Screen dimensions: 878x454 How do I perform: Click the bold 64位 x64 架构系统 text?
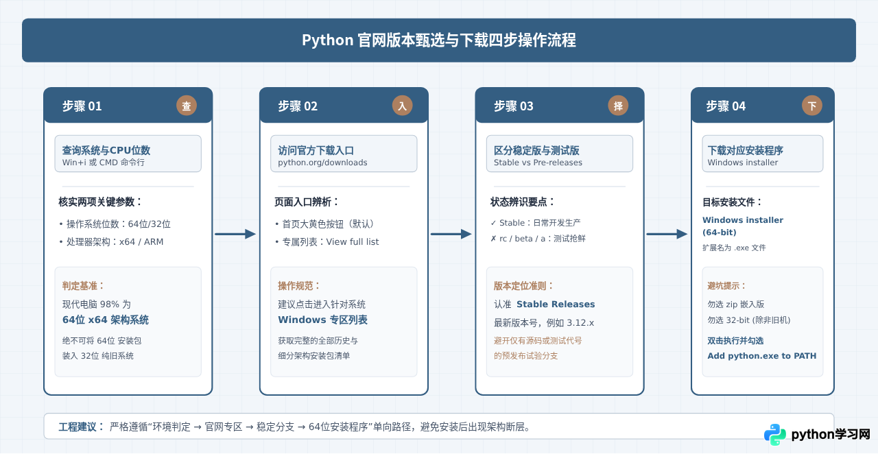(x=106, y=320)
